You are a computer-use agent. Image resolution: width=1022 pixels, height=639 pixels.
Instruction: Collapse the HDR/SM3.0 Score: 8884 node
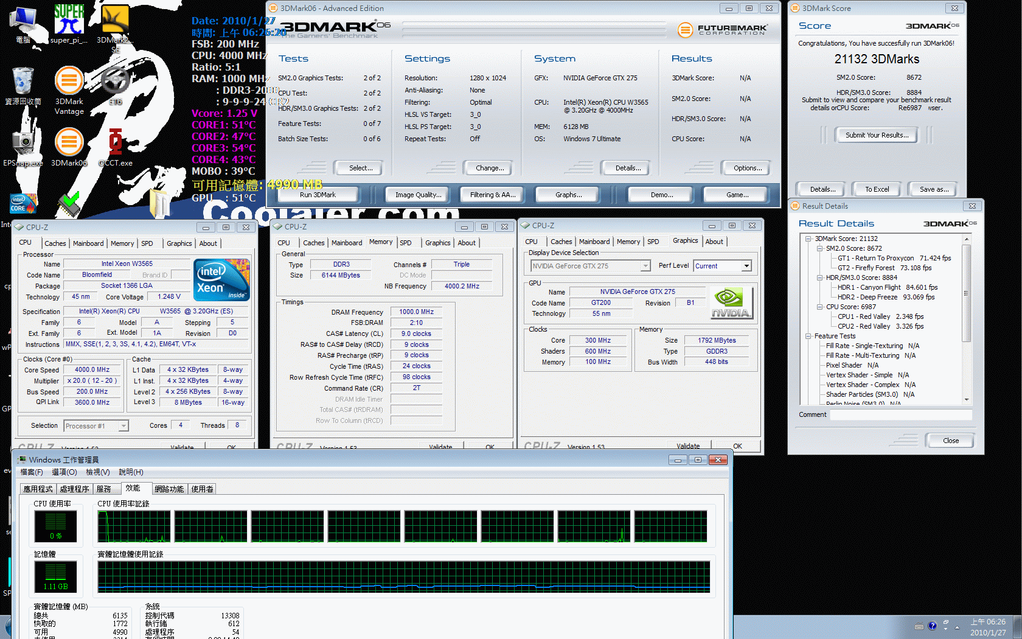tap(819, 278)
